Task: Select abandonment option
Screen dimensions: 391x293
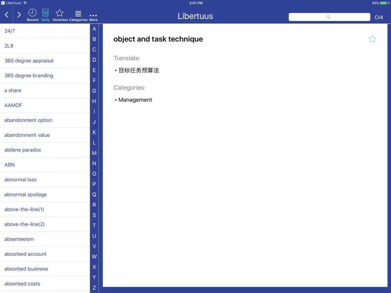Action: (x=45, y=120)
